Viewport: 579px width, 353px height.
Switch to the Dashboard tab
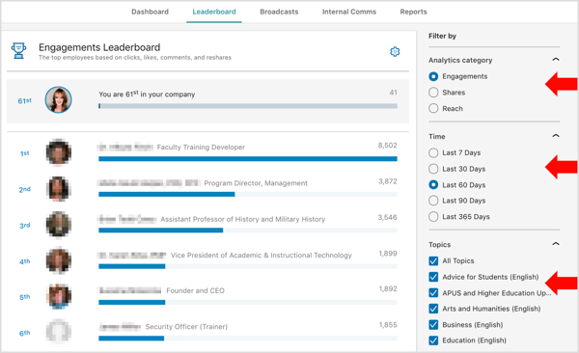[150, 12]
